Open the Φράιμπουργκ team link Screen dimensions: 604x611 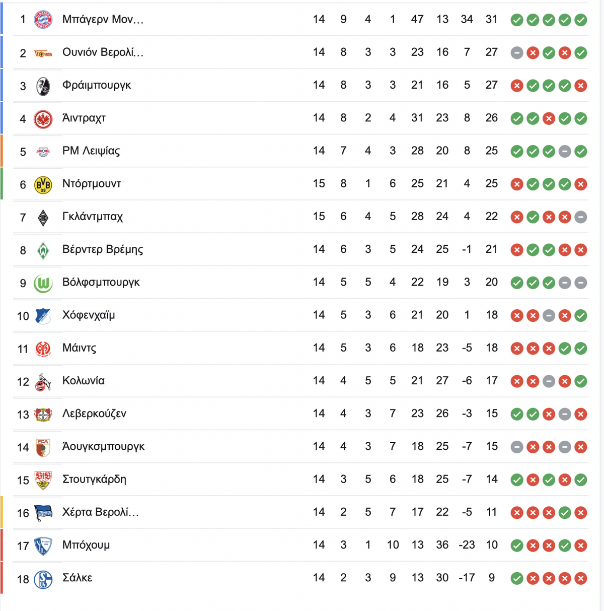coord(97,85)
